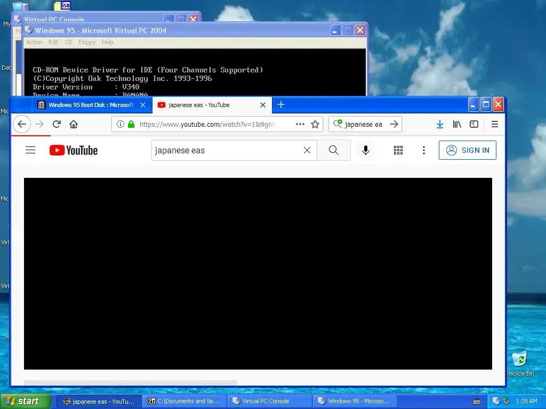Click the taskbar clock showing 1:28 AM
The height and width of the screenshot is (409, 546).
pyautogui.click(x=526, y=401)
